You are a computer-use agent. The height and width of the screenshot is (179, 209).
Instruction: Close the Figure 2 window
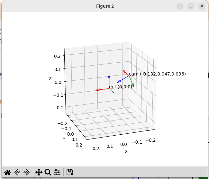(202, 6)
